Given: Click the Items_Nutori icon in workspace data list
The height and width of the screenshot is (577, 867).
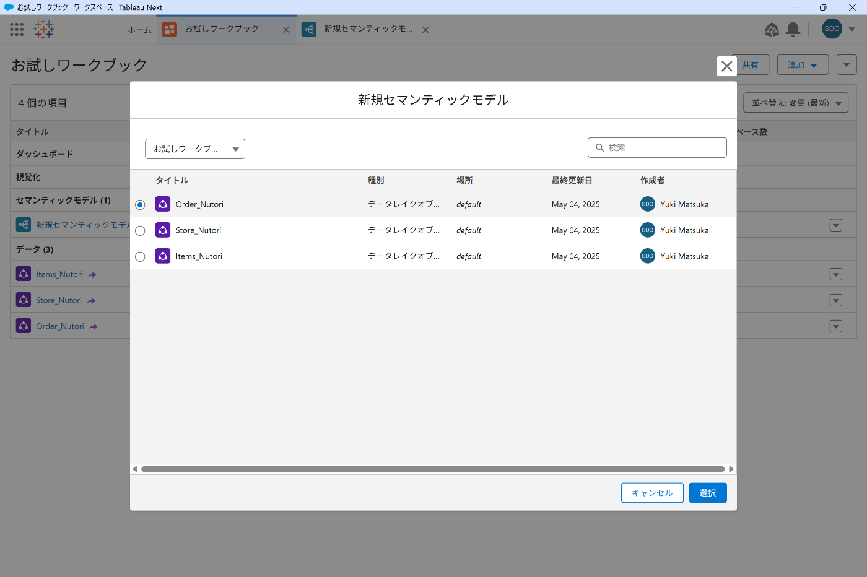Looking at the screenshot, I should tap(24, 274).
